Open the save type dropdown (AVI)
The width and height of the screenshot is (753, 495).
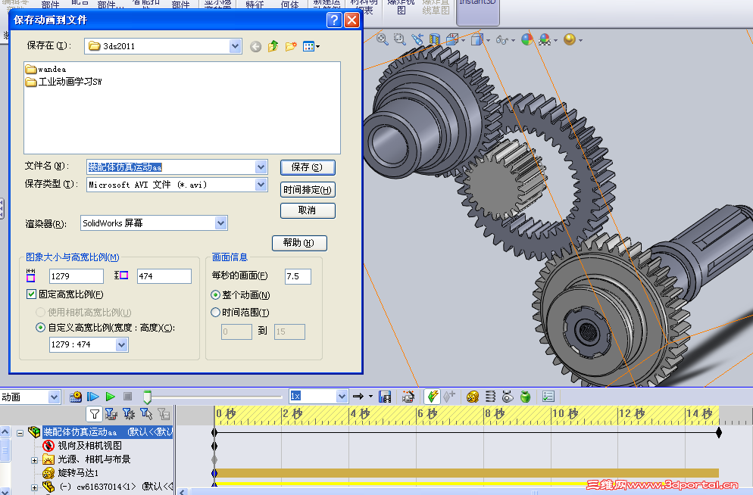coord(261,185)
